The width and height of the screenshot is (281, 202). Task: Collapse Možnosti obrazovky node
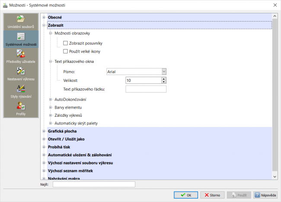(x=51, y=33)
